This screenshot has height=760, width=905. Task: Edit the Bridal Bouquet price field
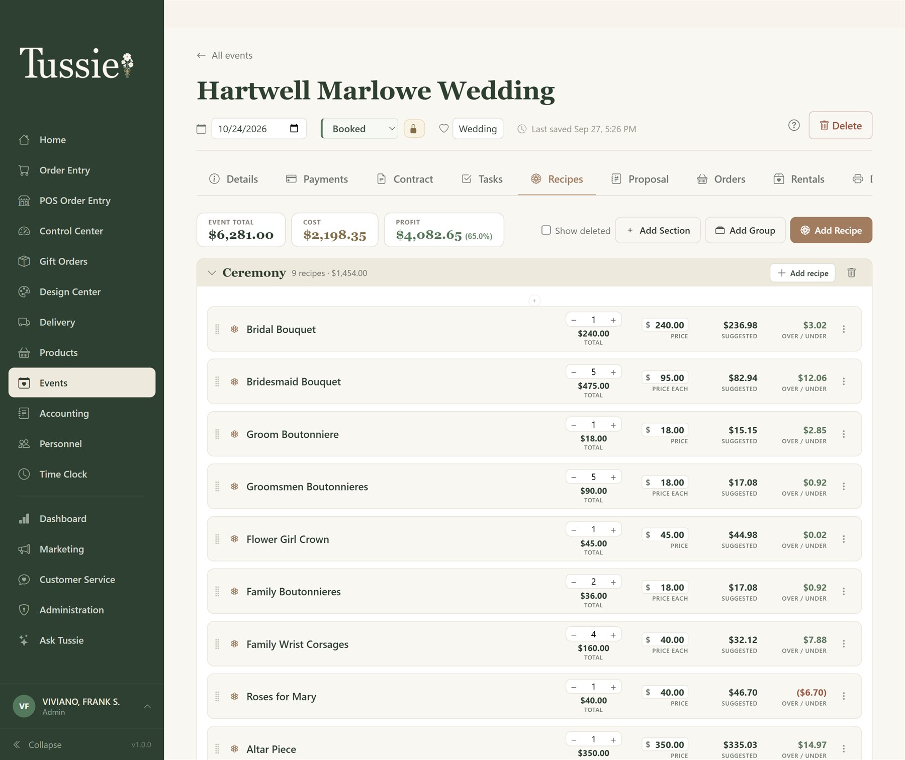click(x=665, y=325)
